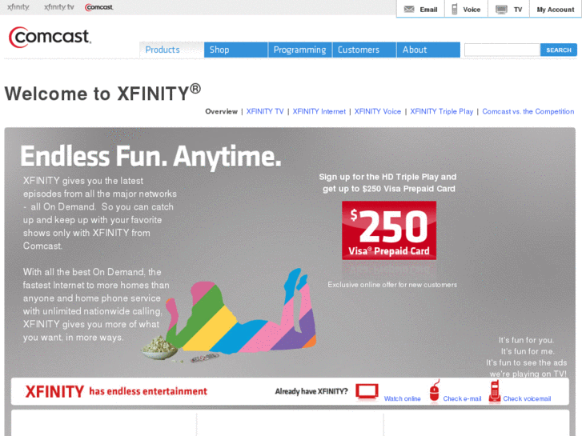
Task: Click the red mouse icon for e-mail
Action: (434, 390)
